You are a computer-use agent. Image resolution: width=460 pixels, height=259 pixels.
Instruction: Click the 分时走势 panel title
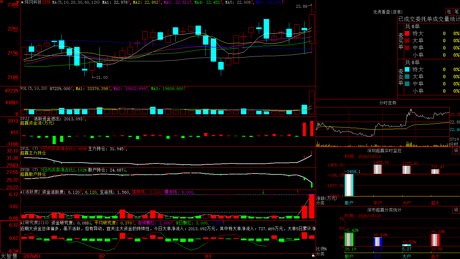point(388,103)
